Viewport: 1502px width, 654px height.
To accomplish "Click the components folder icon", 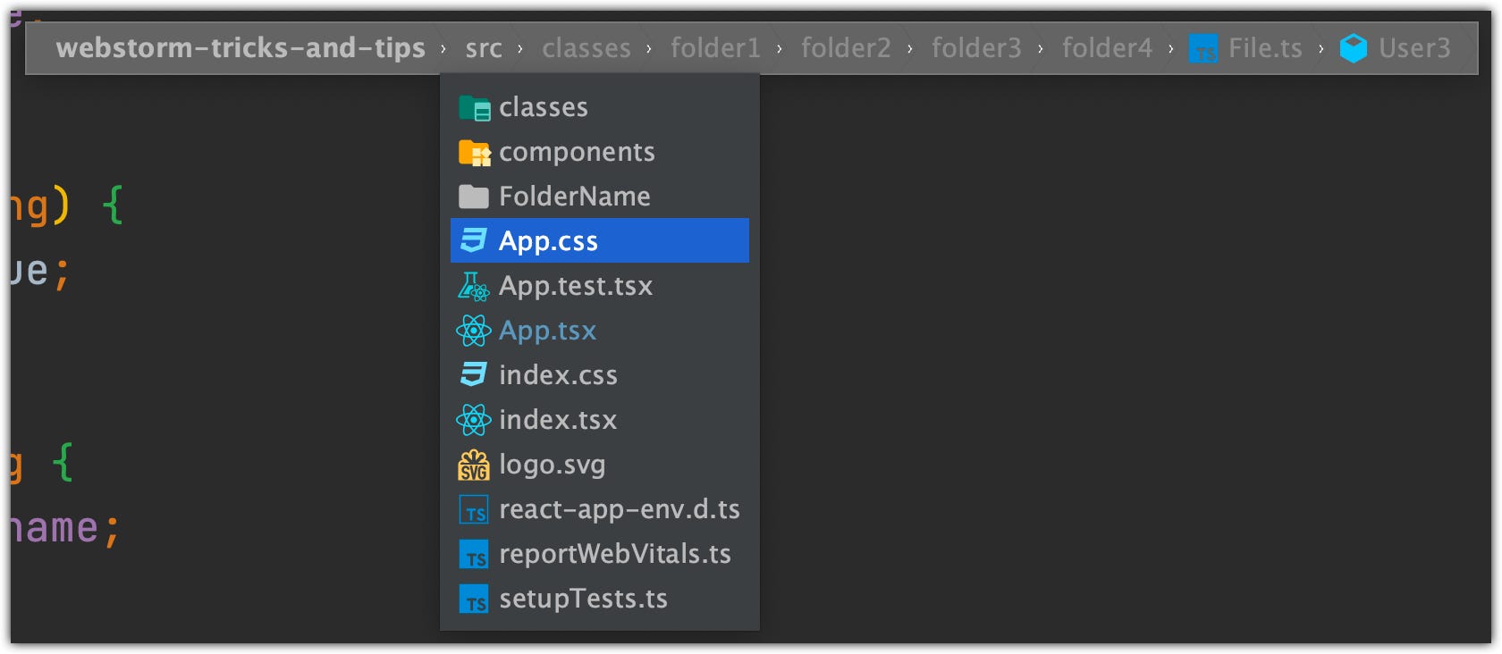I will click(474, 153).
